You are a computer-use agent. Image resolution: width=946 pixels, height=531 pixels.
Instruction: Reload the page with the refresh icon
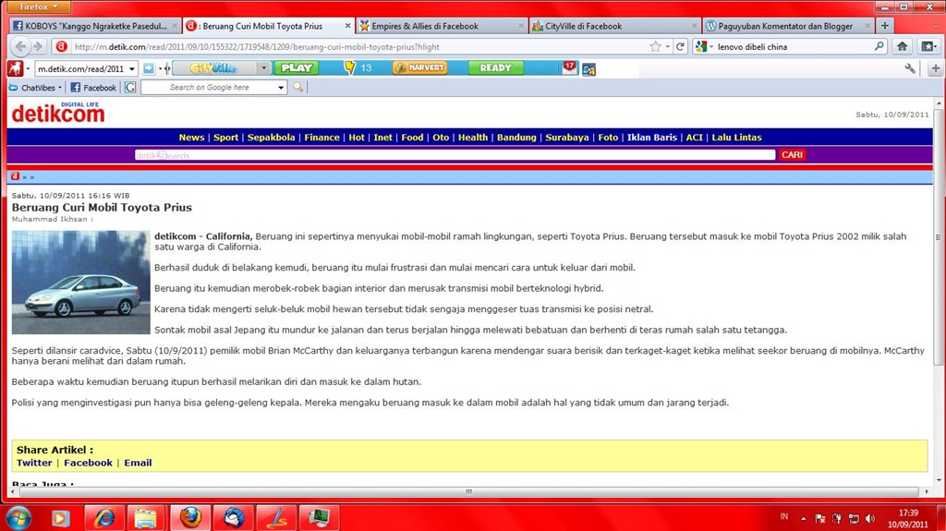point(680,46)
